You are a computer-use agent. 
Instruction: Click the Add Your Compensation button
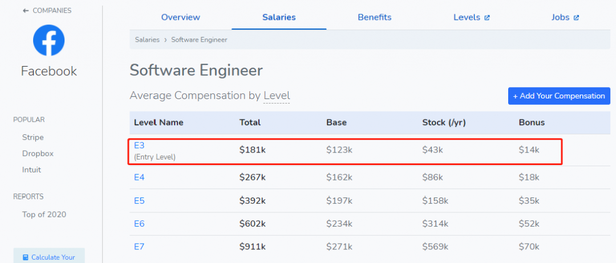point(559,96)
